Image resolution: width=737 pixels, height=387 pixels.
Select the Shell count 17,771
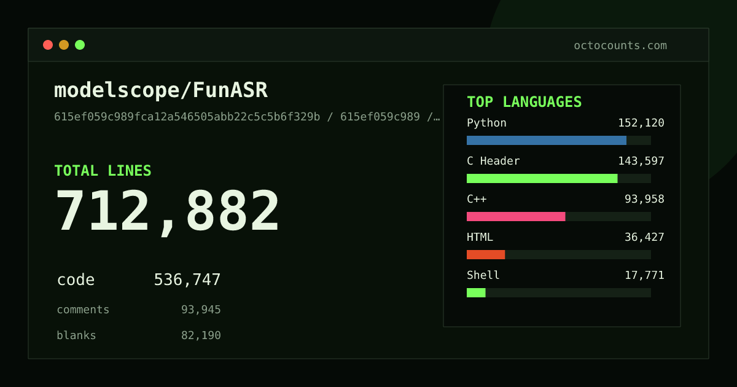[x=644, y=275]
